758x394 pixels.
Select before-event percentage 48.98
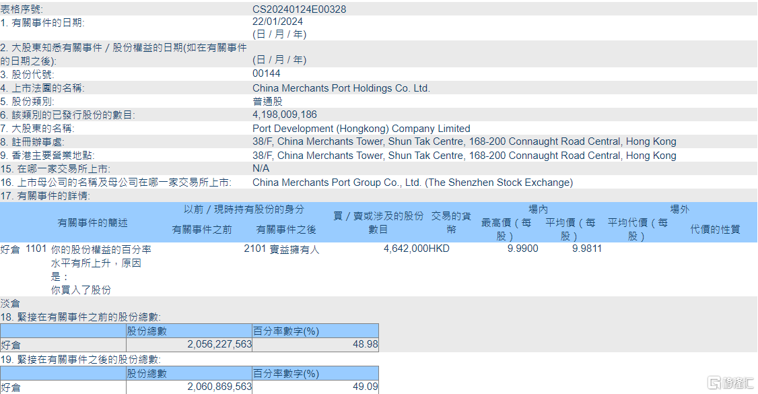tap(366, 344)
